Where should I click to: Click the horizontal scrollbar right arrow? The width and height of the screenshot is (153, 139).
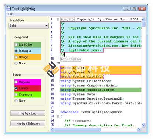coord(139,129)
